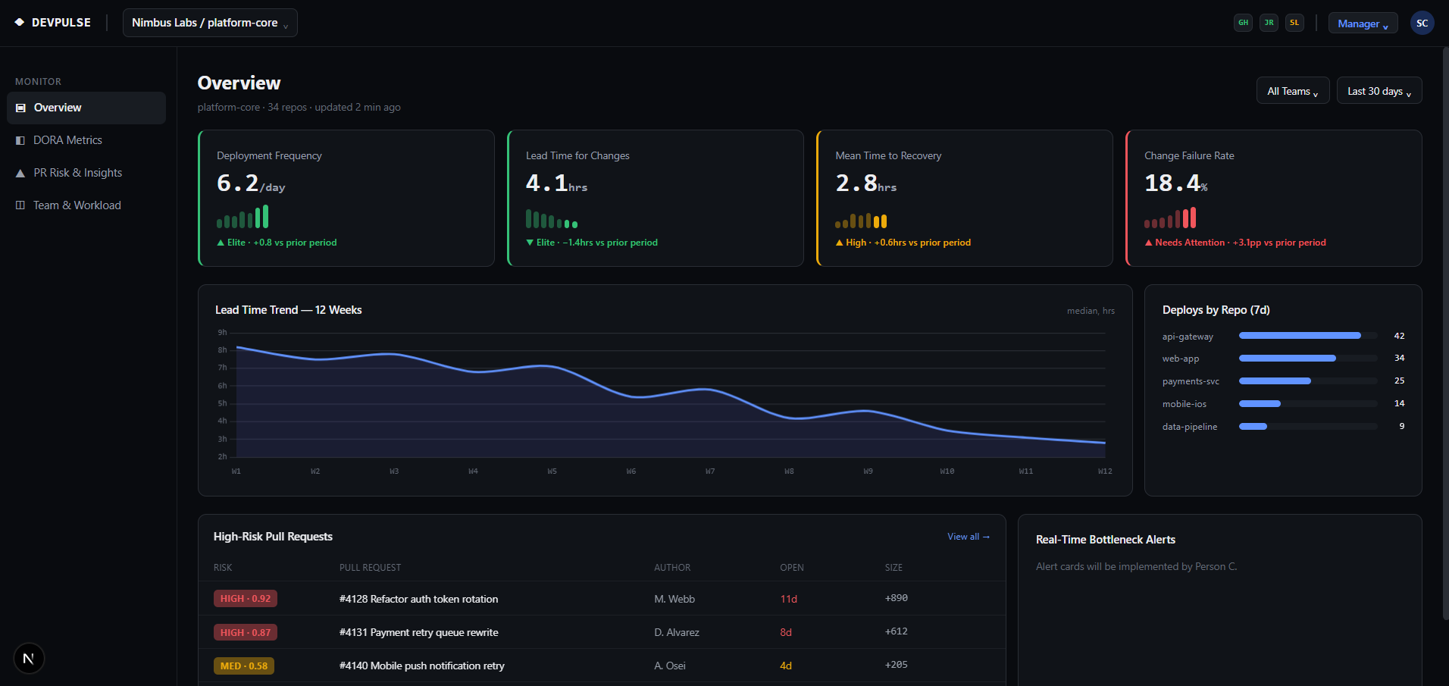The image size is (1449, 686).
Task: Open the Nimbus Labs / platform-core project selector
Action: [x=210, y=23]
